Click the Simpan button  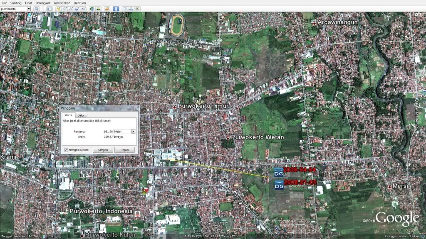tap(103, 150)
